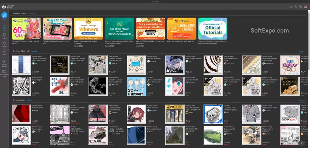Select the 'Real milli pen' material thumbnail
The image size is (310, 148).
click(x=21, y=86)
